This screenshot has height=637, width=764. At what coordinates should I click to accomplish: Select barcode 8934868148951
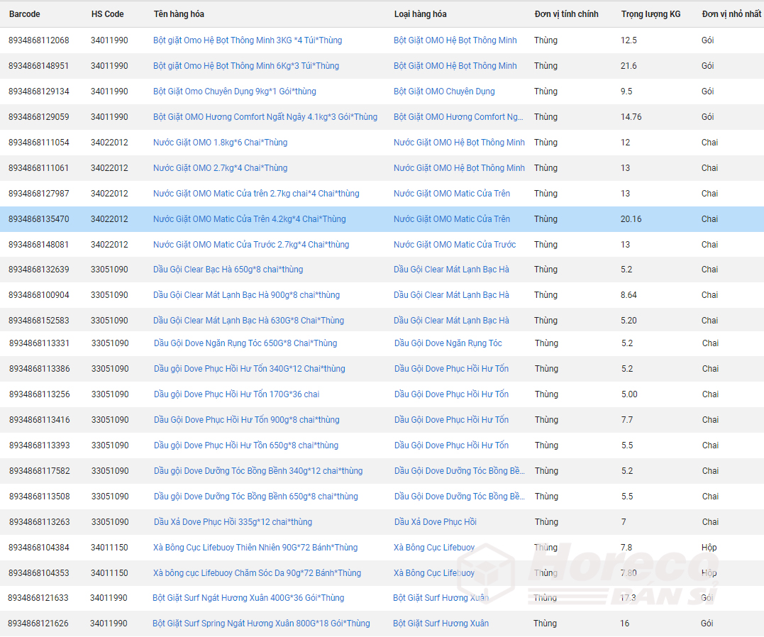point(39,66)
